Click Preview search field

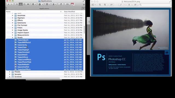155,5
